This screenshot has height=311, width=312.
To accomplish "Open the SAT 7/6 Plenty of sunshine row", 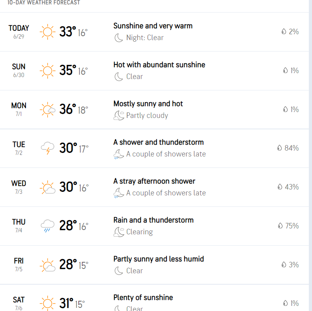I will pyautogui.click(x=154, y=298).
